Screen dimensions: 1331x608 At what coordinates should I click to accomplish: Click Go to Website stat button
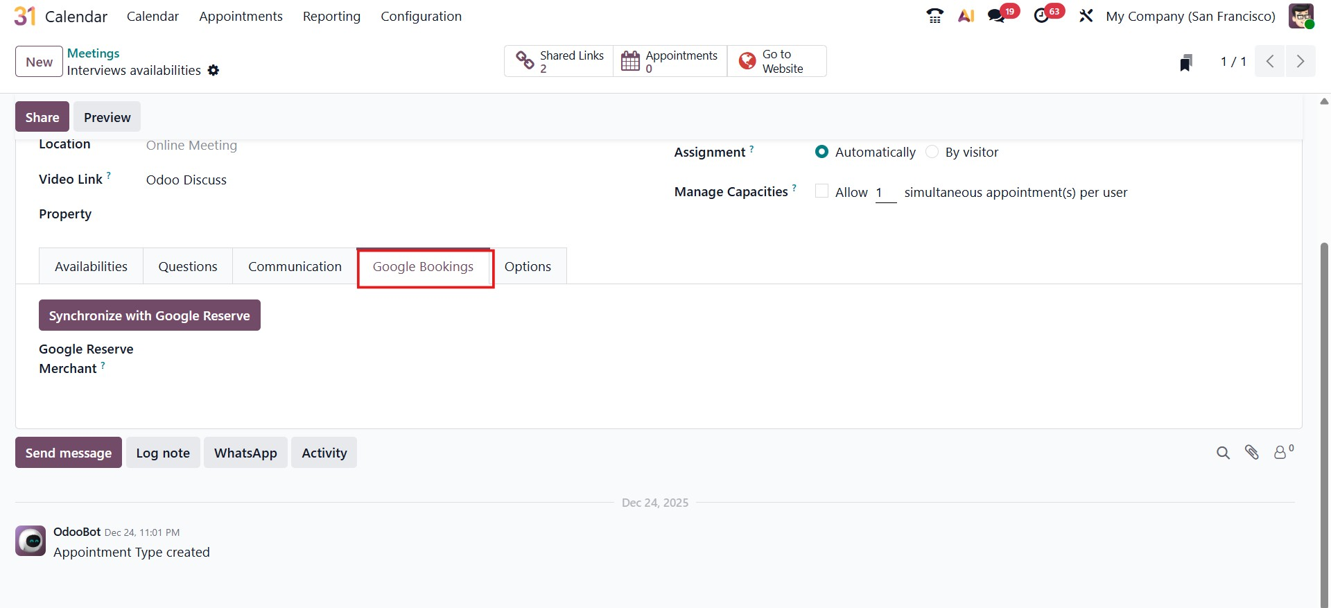click(776, 61)
